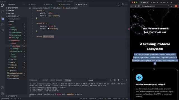Collapse the DEFI-REACT-APP project section

(x=13, y=16)
